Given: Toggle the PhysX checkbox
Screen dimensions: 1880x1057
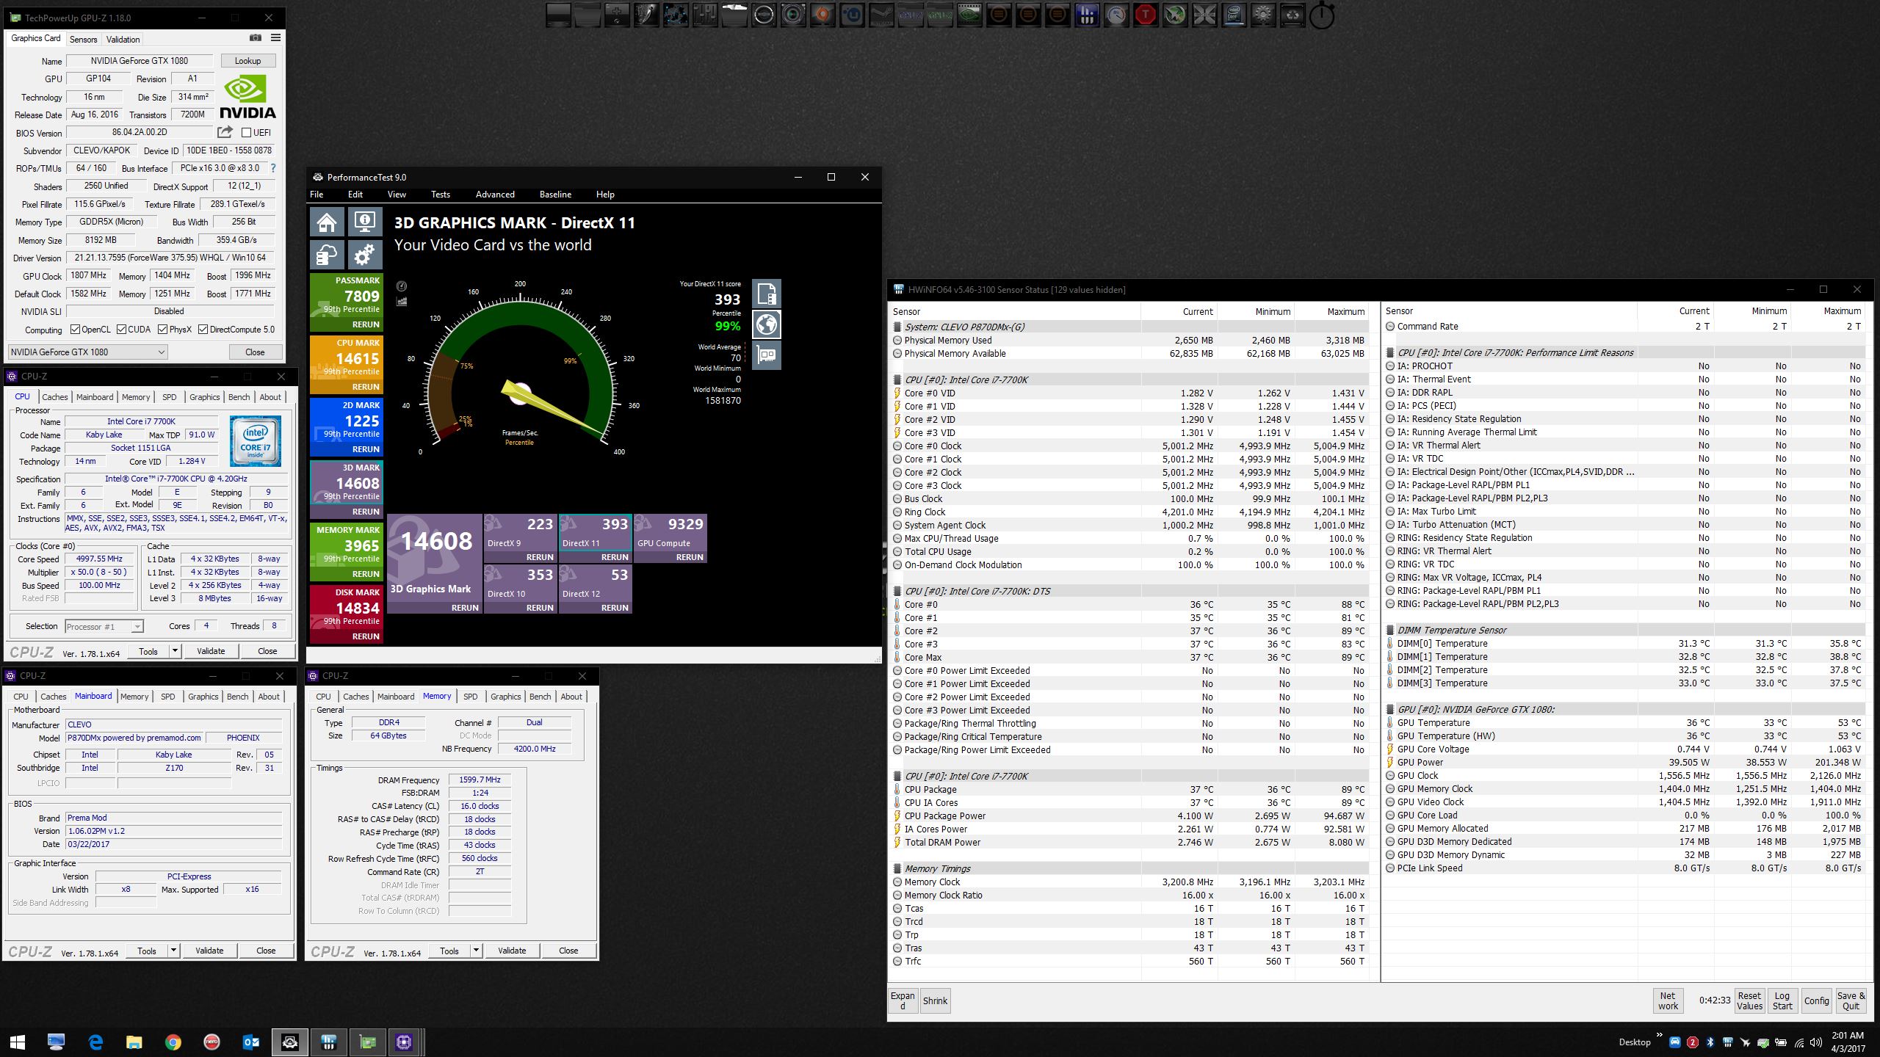Looking at the screenshot, I should (163, 330).
